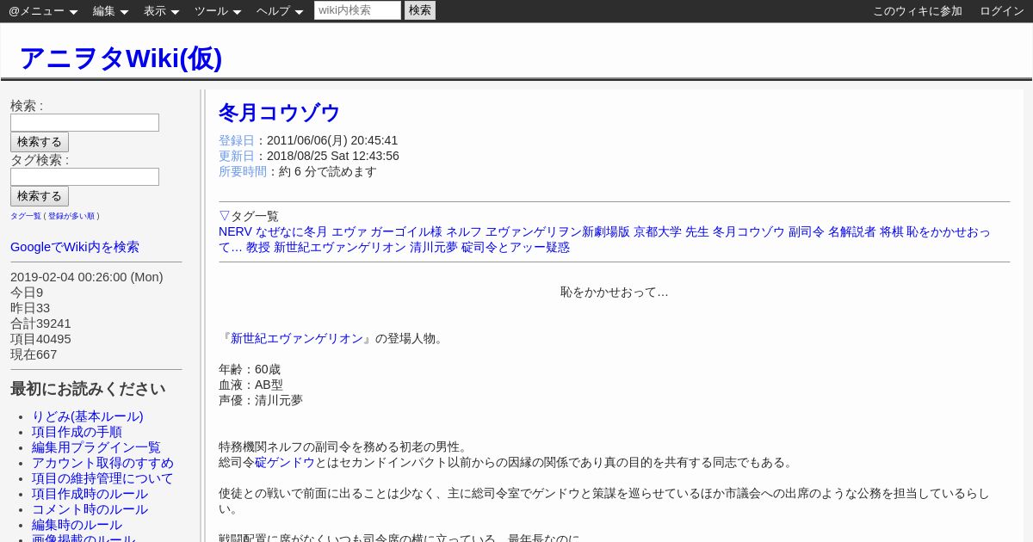The width and height of the screenshot is (1033, 542).
Task: Open the 登録が多い順 link
Action: pos(72,216)
